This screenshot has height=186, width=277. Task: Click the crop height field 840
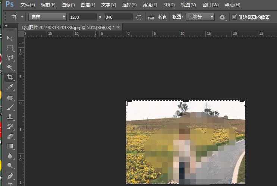(119, 17)
